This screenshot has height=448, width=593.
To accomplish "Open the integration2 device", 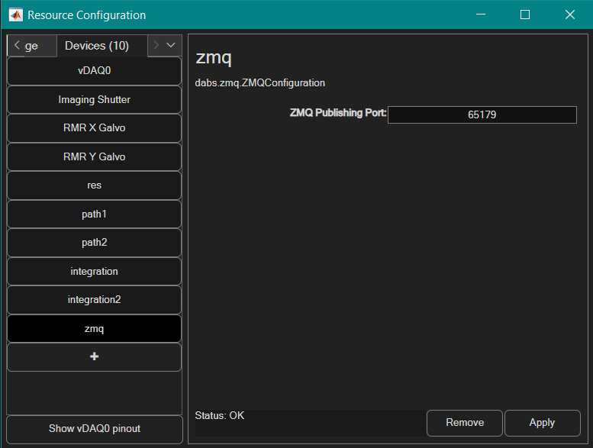I will [94, 300].
